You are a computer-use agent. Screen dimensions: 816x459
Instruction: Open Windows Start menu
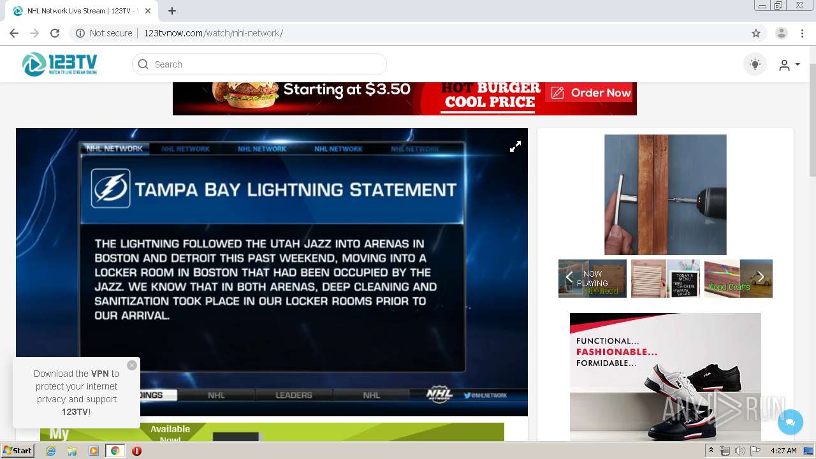point(17,451)
